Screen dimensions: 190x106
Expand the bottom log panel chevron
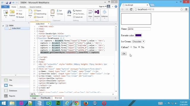[x=115, y=98]
